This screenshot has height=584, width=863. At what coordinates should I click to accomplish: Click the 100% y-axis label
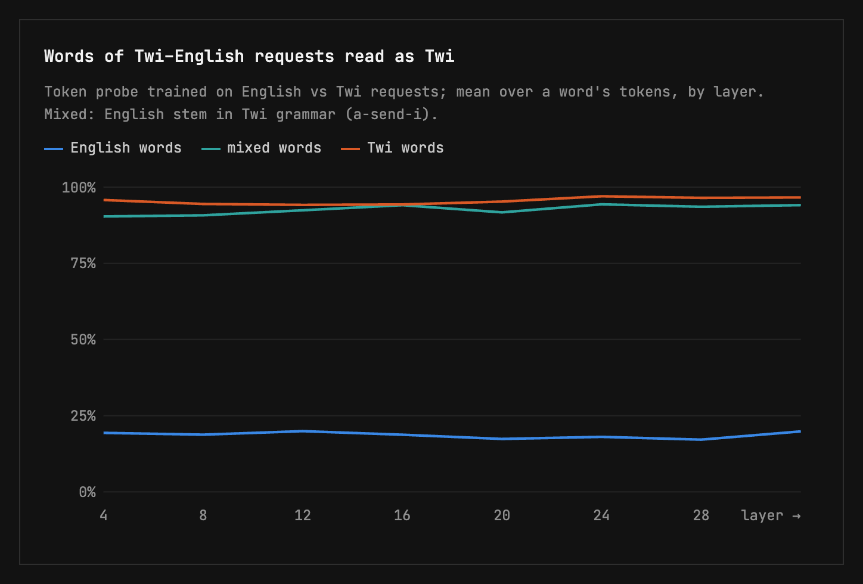coord(79,188)
